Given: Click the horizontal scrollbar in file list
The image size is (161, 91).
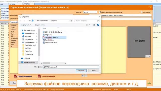Looking at the screenshot, I should tap(46, 63).
